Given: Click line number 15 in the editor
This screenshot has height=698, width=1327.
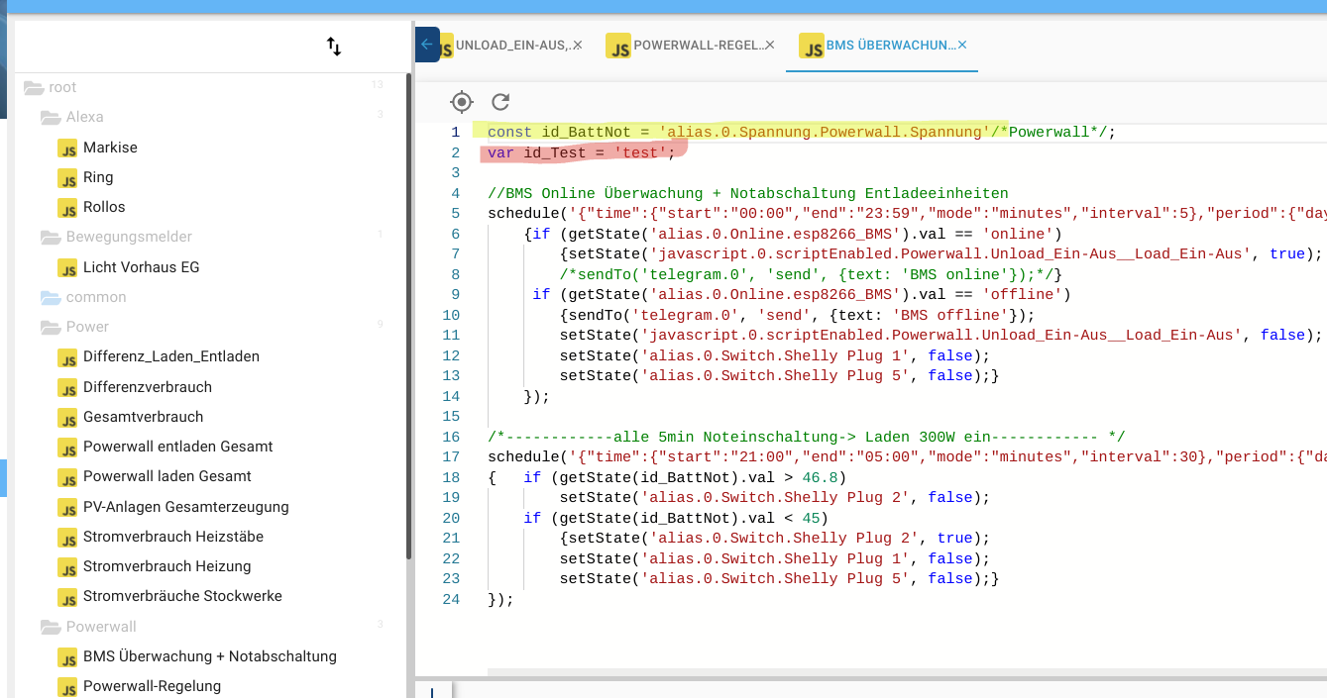Looking at the screenshot, I should pyautogui.click(x=452, y=417).
